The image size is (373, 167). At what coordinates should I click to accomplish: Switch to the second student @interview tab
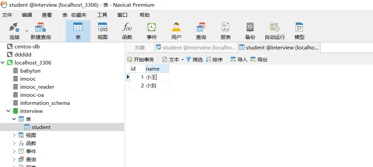pos(279,48)
